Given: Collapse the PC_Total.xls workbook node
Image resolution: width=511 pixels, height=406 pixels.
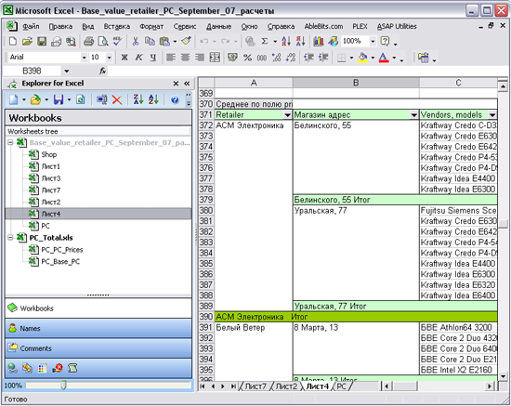Looking at the screenshot, I should [10, 238].
